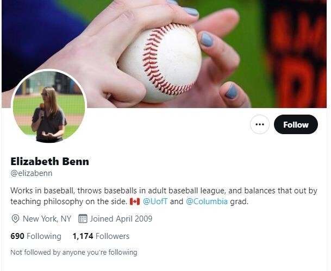The width and height of the screenshot is (331, 271).
Task: View the 1,174 Followers list
Action: click(101, 236)
